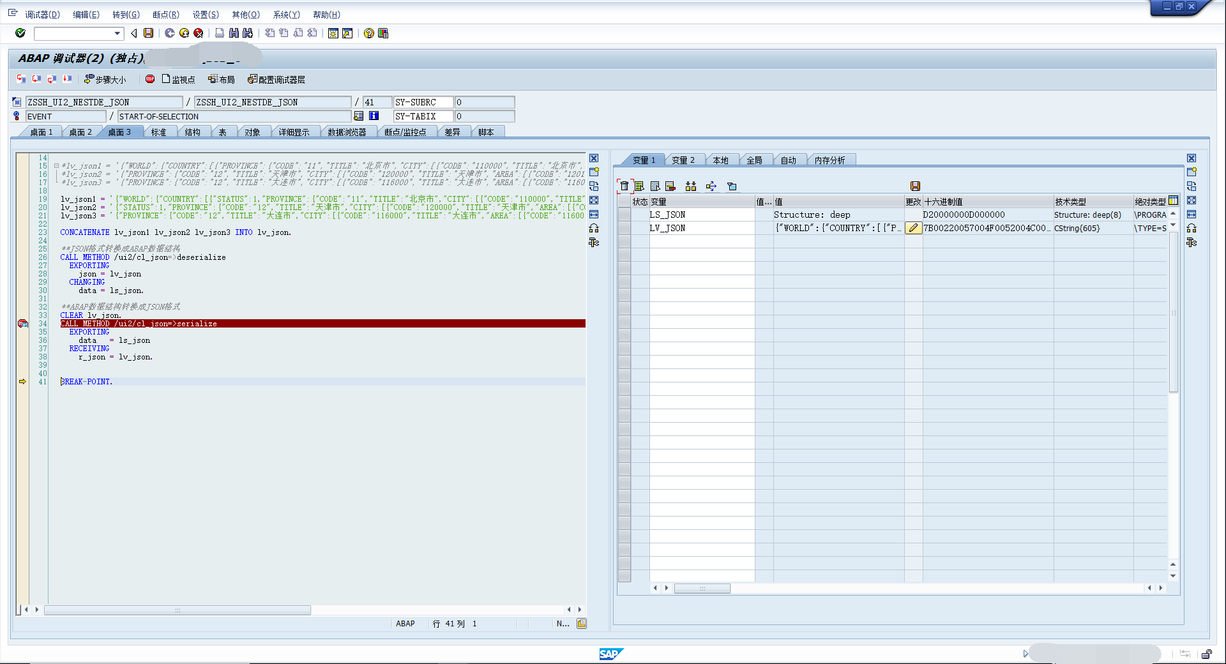This screenshot has width=1226, height=664.
Task: Close the source code tool with X icon
Action: 594,158
